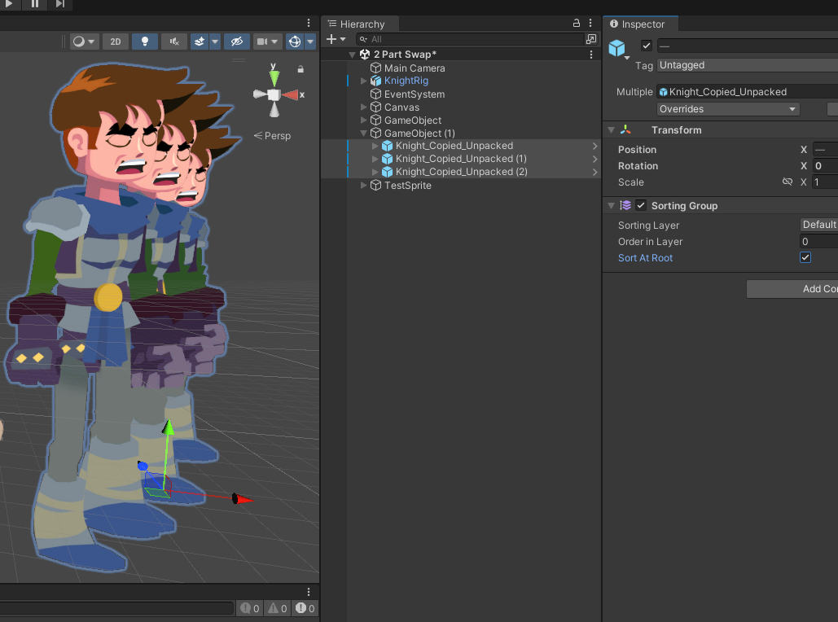Start Play mode with the play button
838x622 pixels.
[9, 4]
